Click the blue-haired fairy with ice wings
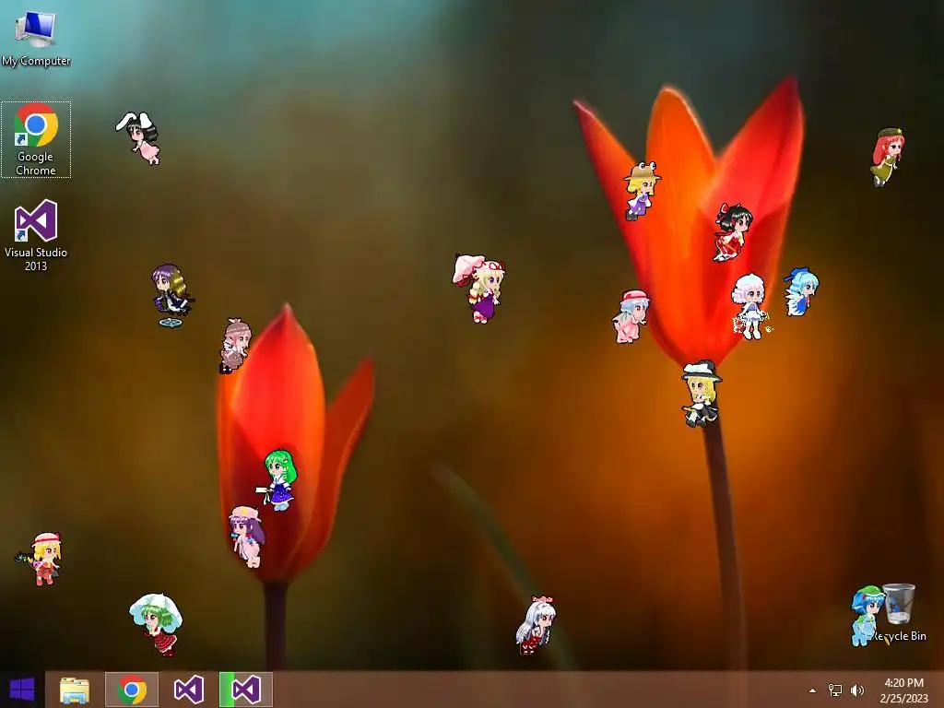This screenshot has width=944, height=708. click(x=801, y=292)
